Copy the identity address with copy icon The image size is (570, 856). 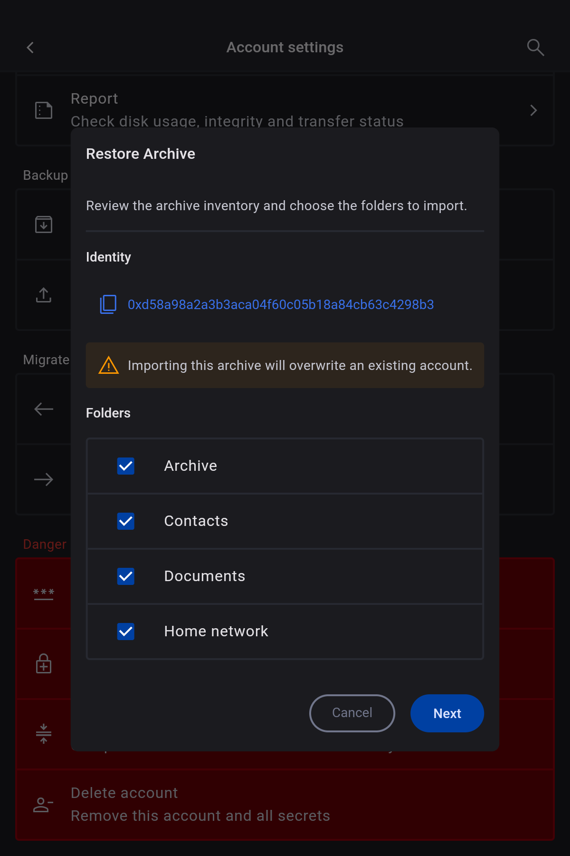tap(108, 304)
